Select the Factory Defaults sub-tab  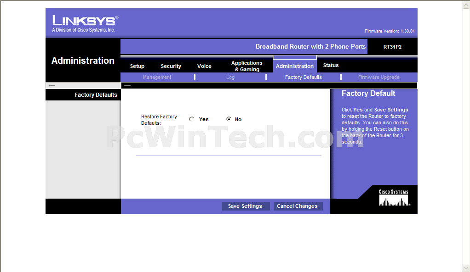[304, 77]
